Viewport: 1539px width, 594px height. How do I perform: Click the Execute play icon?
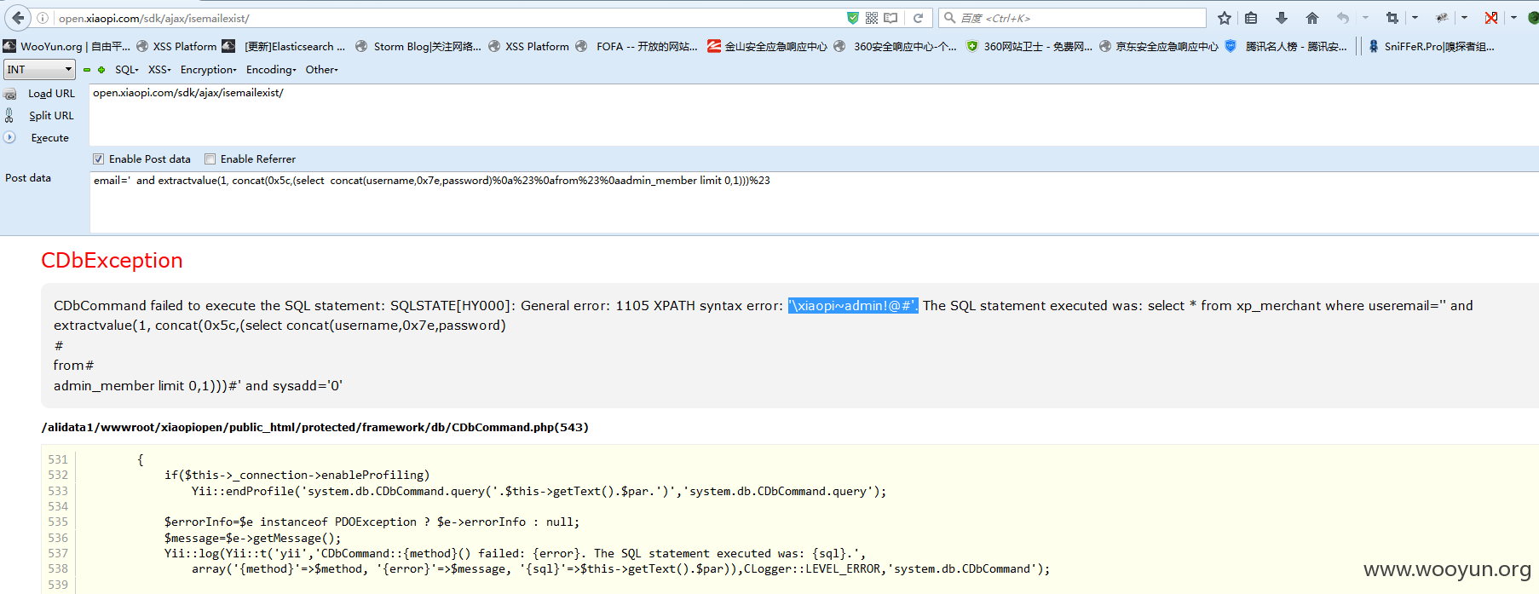coord(9,137)
